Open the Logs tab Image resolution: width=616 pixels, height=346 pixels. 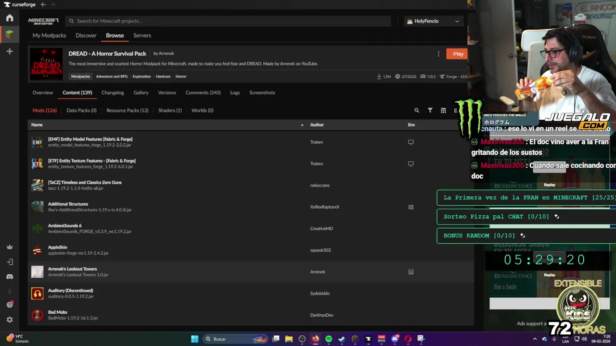coord(235,93)
